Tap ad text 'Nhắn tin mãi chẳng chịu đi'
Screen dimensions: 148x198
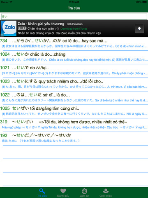click(59, 33)
